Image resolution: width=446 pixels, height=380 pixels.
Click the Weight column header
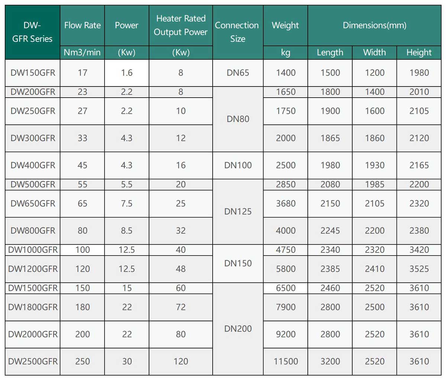[285, 25]
